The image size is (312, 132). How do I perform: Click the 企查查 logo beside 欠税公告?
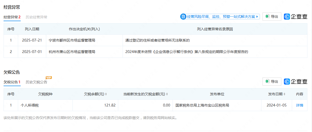296,82
